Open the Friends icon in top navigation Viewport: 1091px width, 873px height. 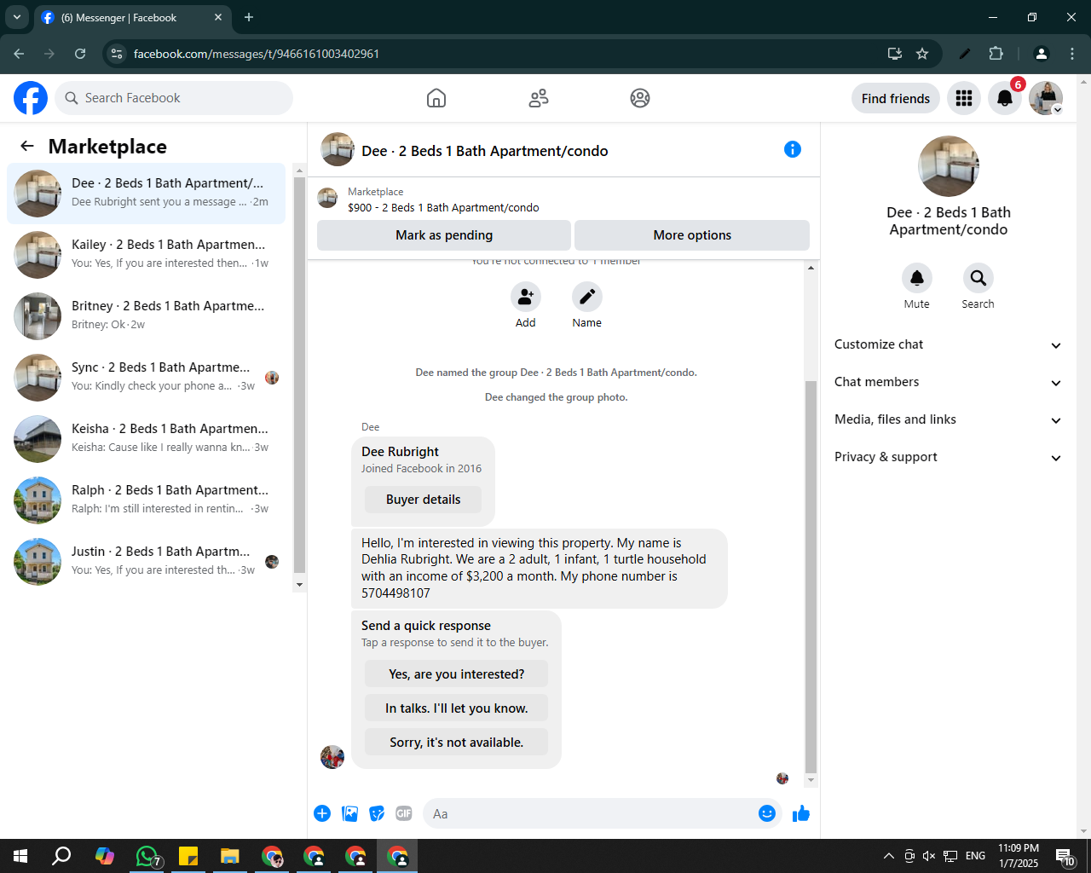539,98
